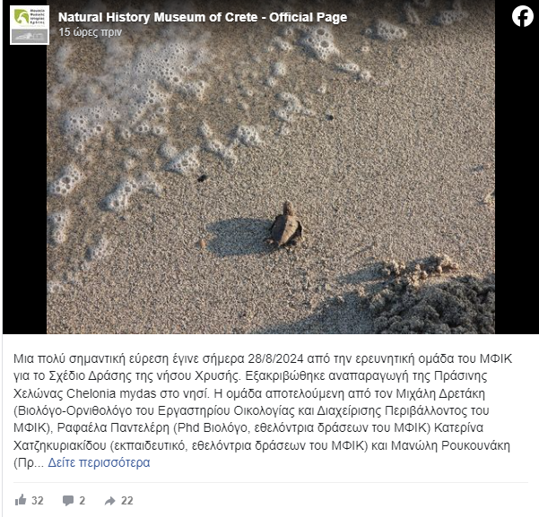Screen dimensions: 539x517
Task: Click the turtle's shadow on the sand
Action: click(237, 237)
